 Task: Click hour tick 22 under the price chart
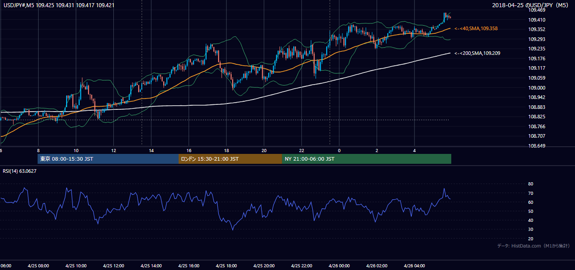pyautogui.click(x=301, y=151)
